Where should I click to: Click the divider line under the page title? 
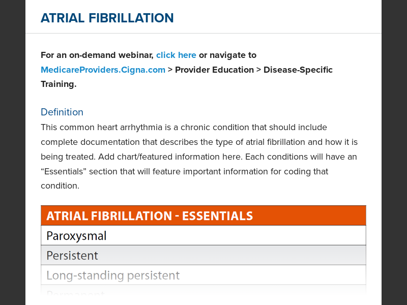tap(203, 34)
